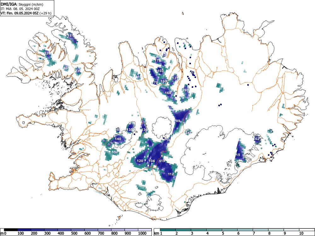This screenshot has width=315, height=236.
Task: Click the 125 visibility value
Action: point(175,78)
